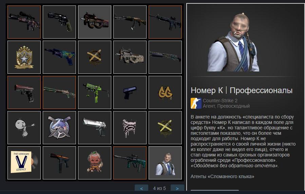Select the gold service star medal item
Image resolution: width=305 pixels, height=194 pixels.
pyautogui.click(x=24, y=57)
